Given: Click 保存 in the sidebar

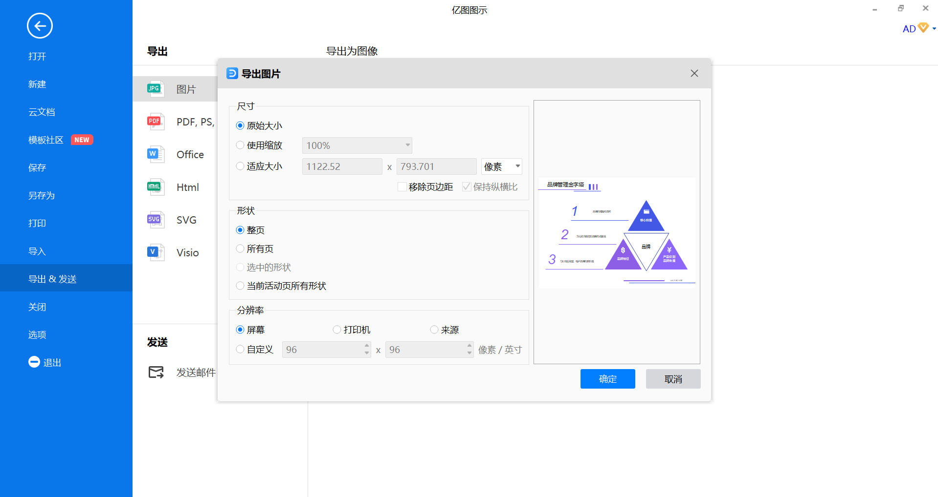Looking at the screenshot, I should coord(37,167).
